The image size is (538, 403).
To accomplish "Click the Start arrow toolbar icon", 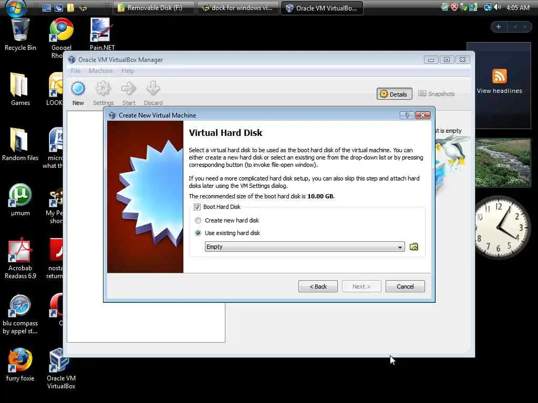I will (x=129, y=89).
